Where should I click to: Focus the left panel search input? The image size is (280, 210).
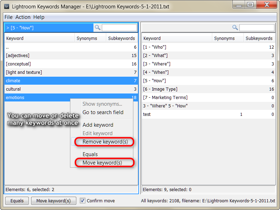(x=119, y=28)
